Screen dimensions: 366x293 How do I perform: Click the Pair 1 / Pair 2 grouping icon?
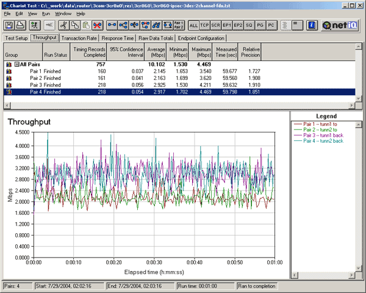click(x=179, y=25)
